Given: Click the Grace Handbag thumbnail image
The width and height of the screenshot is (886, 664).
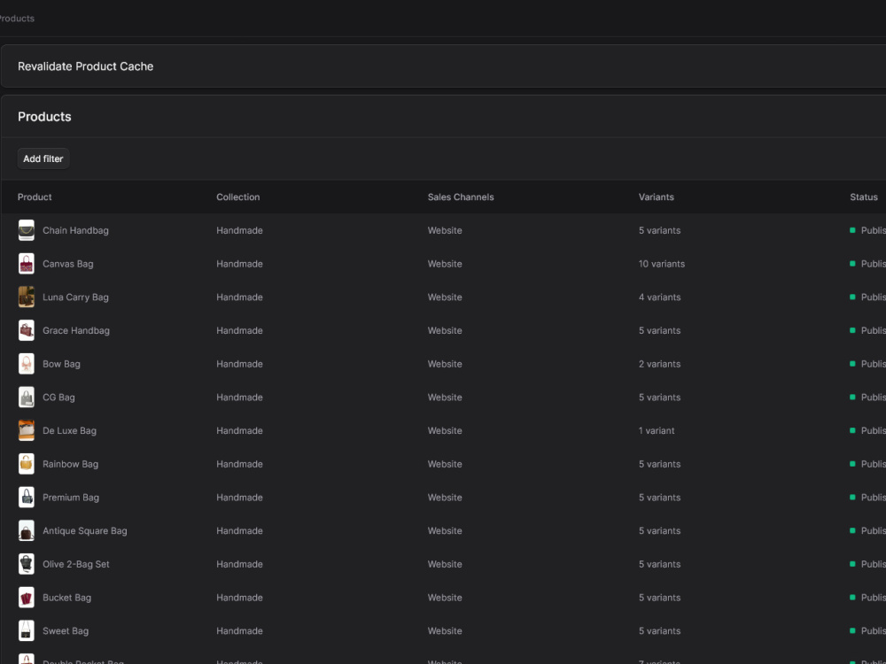Looking at the screenshot, I should [27, 330].
